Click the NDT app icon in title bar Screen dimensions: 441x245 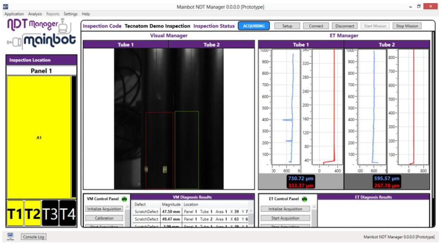coord(5,6)
